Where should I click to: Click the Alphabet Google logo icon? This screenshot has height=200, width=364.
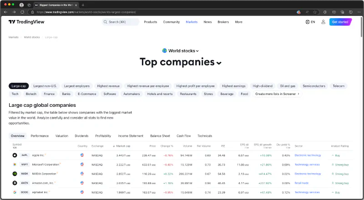pyautogui.click(x=15, y=192)
